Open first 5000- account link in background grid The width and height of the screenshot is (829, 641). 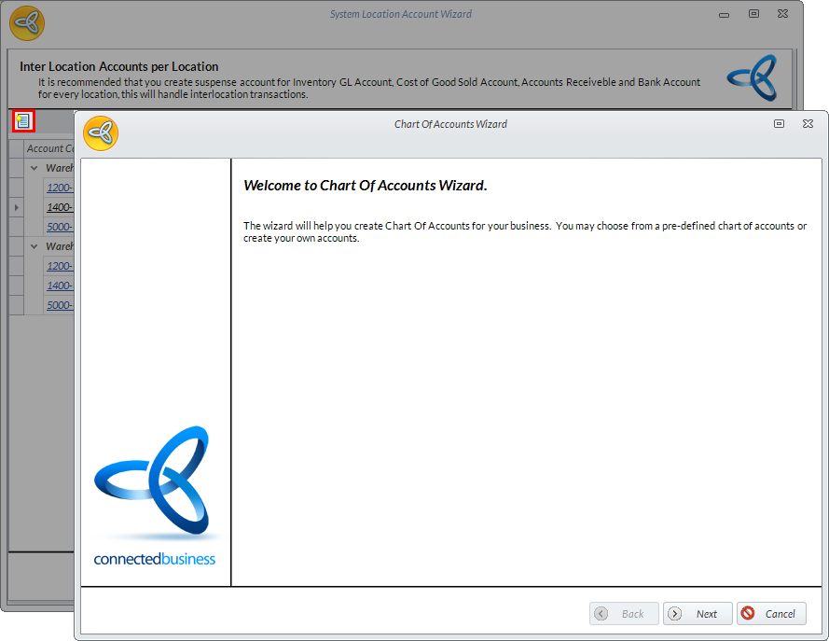[60, 227]
